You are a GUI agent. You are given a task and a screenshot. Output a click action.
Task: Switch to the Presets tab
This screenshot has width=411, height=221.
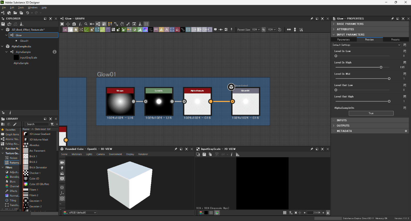click(395, 39)
